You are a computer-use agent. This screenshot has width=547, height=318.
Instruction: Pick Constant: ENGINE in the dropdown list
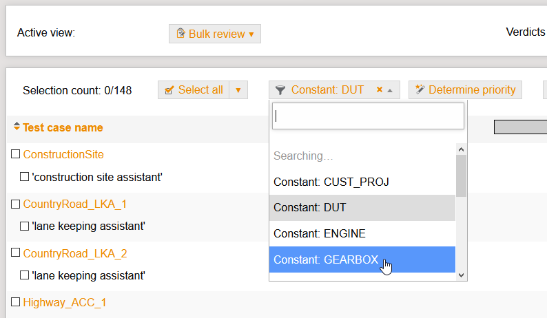(x=320, y=233)
